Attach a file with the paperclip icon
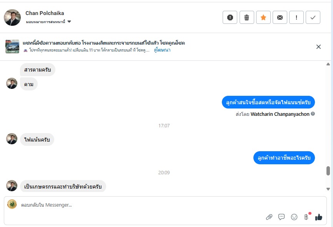333x227 pixels. 269,217
